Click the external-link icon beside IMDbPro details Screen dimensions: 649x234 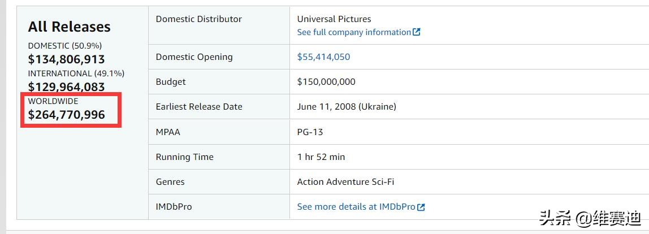[421, 207]
